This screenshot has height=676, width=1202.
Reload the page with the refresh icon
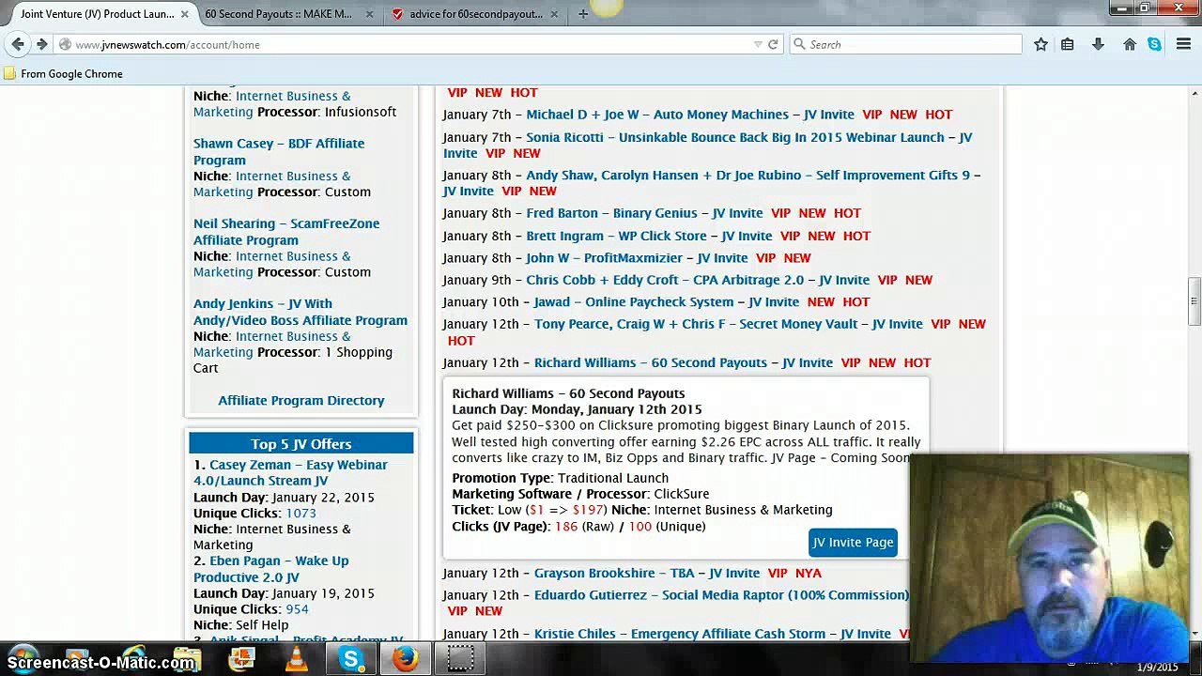(773, 44)
